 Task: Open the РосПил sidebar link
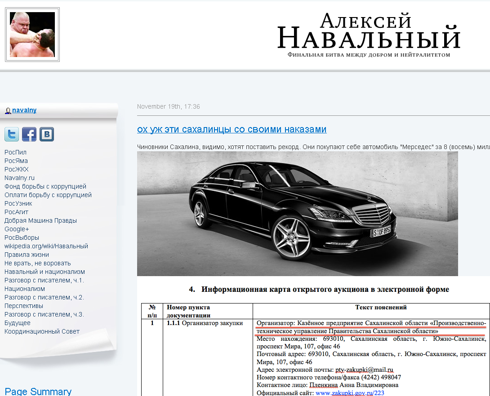[15, 152]
